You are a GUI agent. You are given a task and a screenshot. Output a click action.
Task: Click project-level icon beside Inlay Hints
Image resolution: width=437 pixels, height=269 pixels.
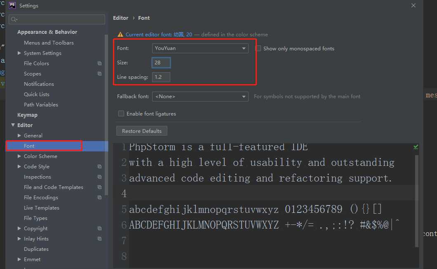pos(99,239)
